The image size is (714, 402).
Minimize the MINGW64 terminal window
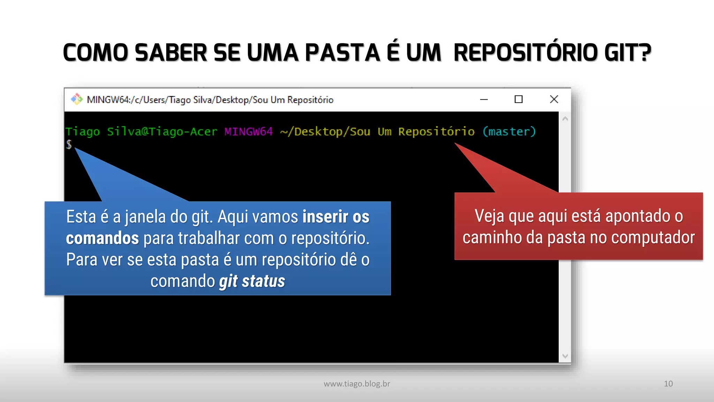point(484,99)
